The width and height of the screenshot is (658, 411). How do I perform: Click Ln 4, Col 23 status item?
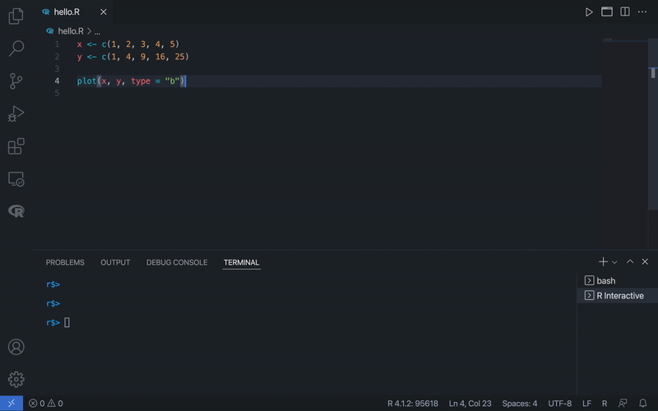[x=470, y=404]
